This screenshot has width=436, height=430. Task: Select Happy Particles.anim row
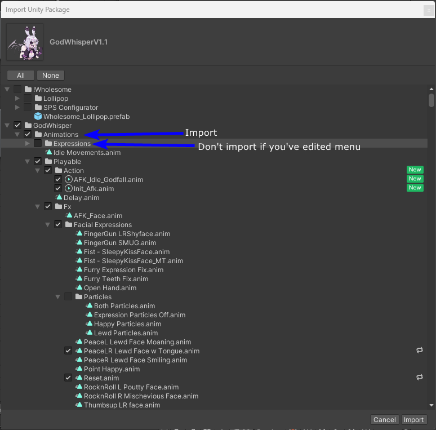214,323
